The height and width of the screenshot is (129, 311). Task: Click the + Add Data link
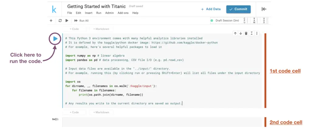point(211,9)
